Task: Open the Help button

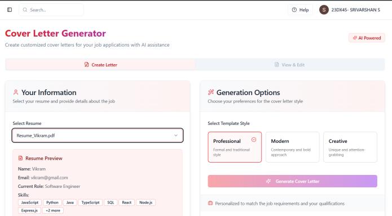Action: pyautogui.click(x=300, y=10)
